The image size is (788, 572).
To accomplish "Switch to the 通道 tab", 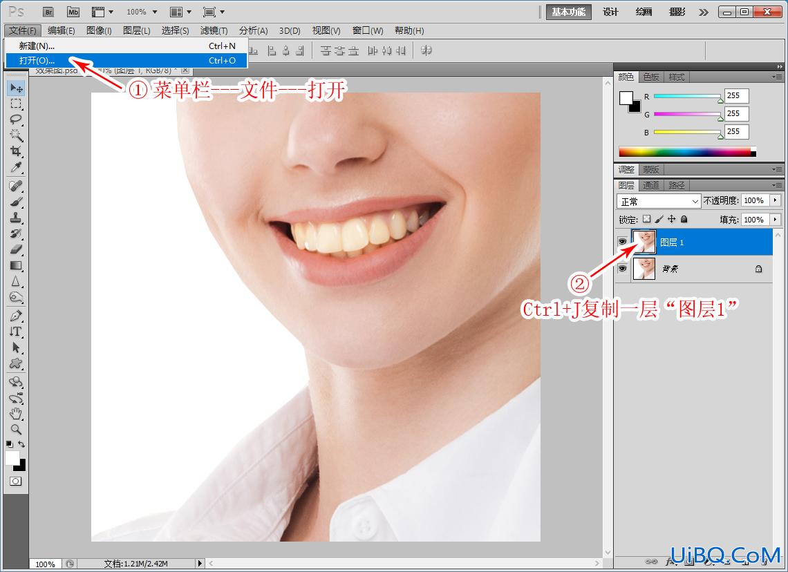I will (651, 185).
